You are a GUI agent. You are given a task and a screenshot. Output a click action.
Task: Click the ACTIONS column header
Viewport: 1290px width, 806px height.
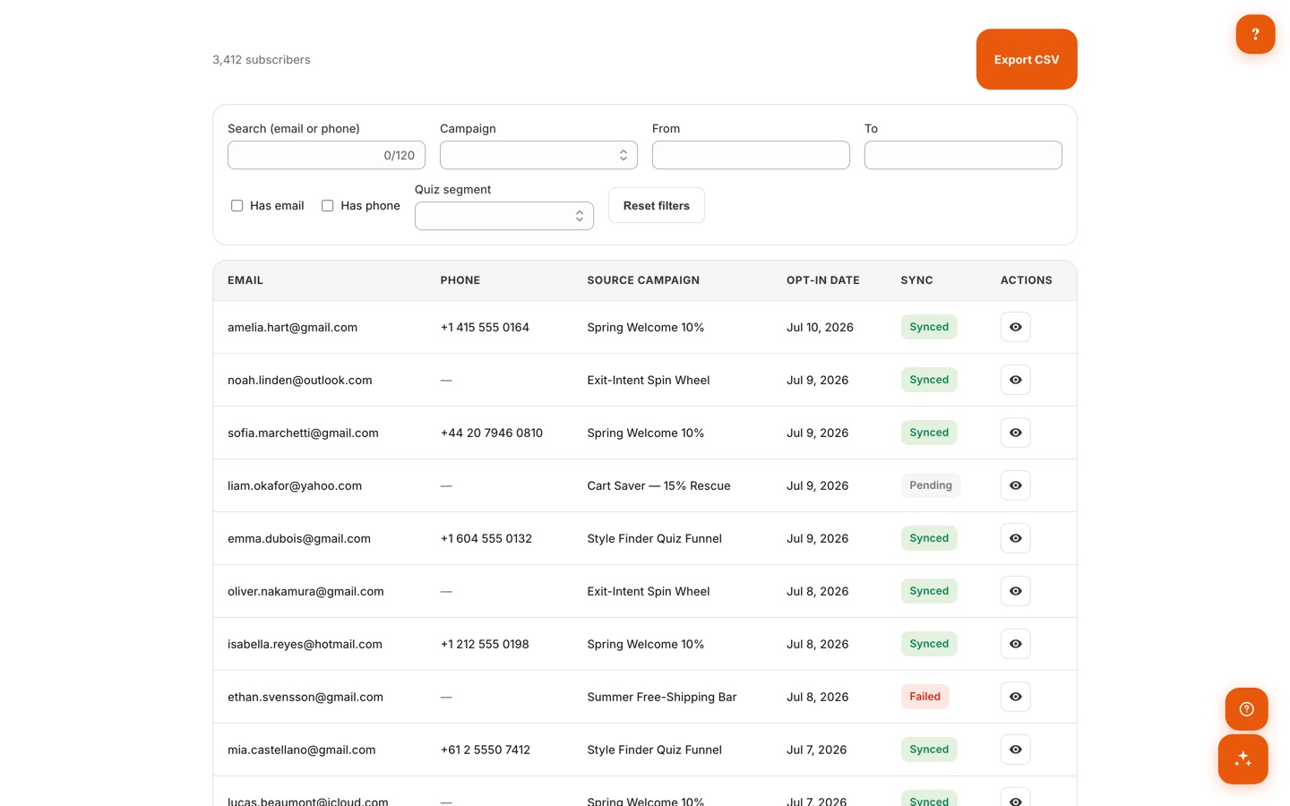[1027, 280]
